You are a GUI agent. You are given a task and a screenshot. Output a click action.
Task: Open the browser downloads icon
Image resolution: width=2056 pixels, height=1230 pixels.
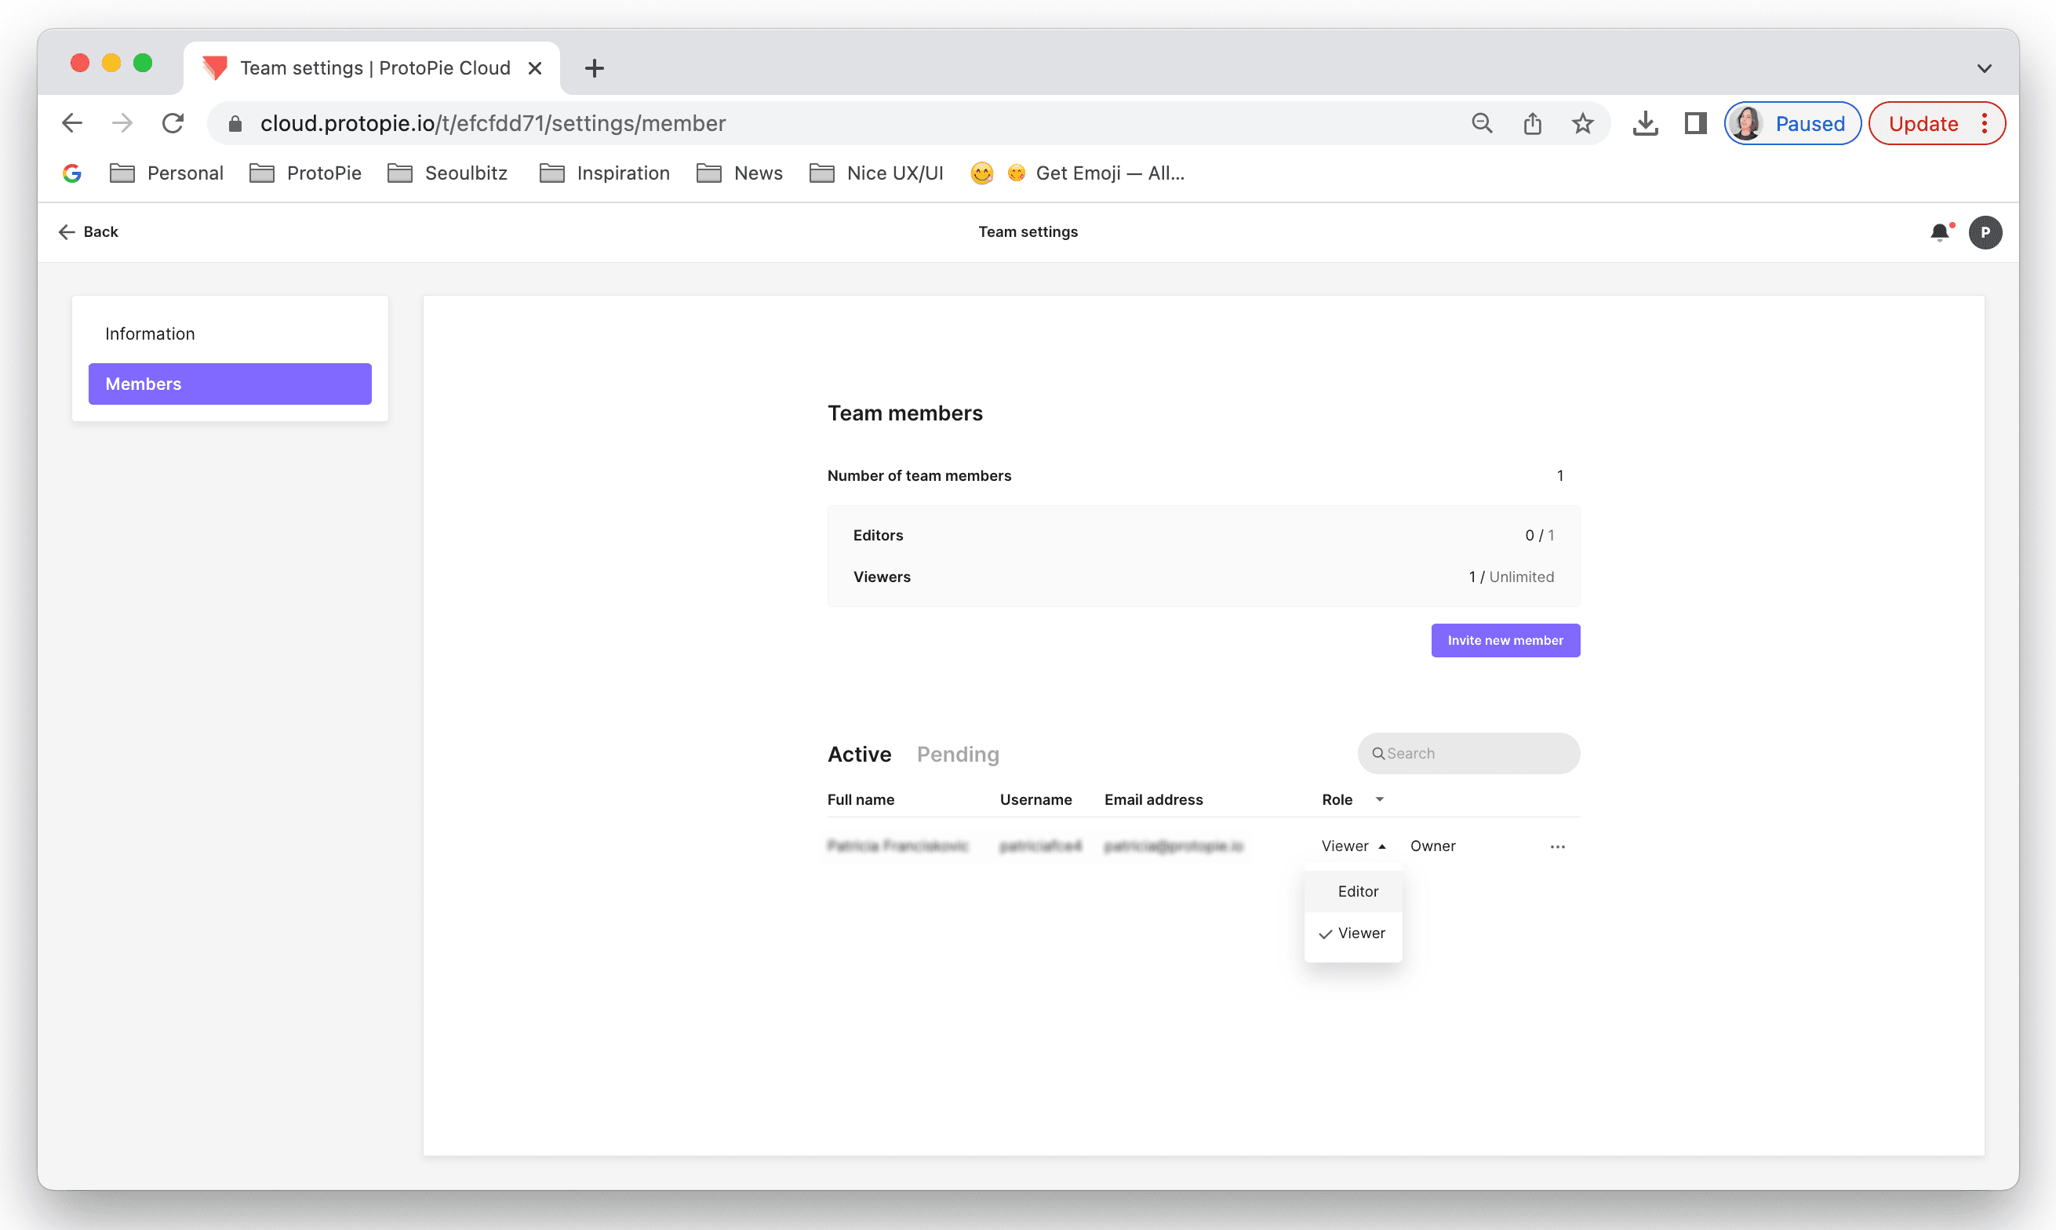click(x=1646, y=122)
